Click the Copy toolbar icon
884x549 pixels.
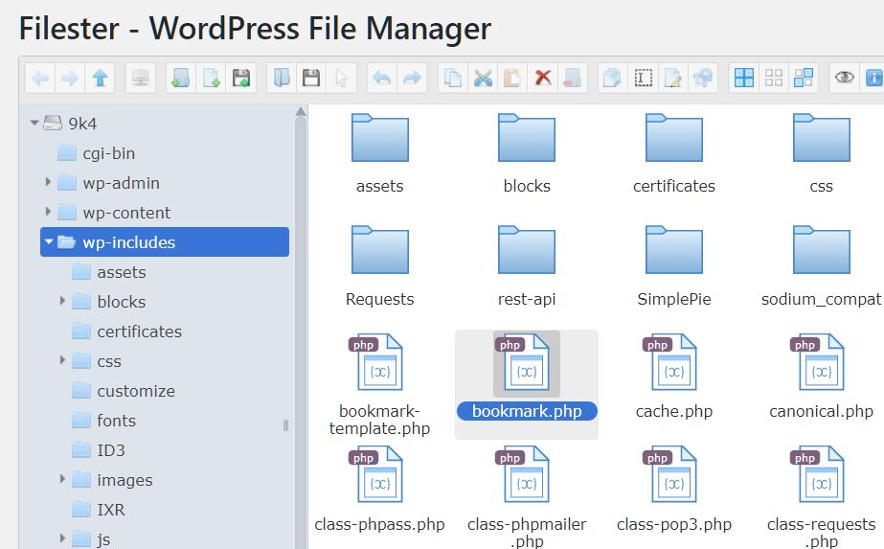(x=453, y=78)
